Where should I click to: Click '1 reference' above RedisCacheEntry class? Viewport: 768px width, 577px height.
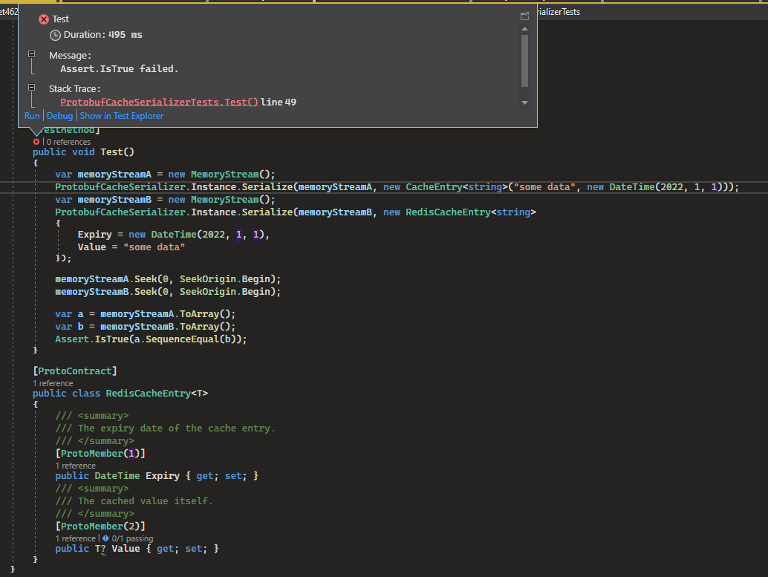[x=53, y=383]
